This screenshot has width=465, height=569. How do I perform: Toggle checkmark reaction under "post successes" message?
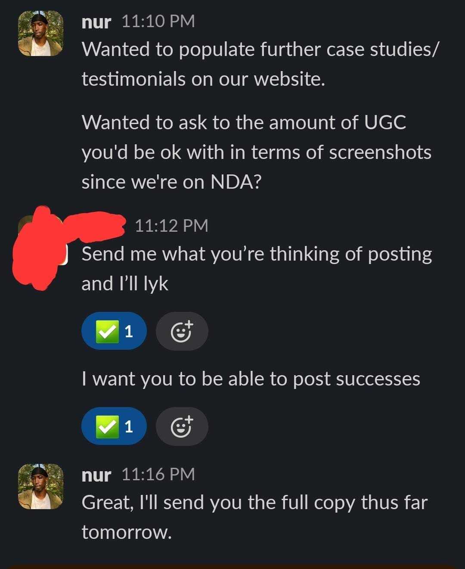(x=114, y=426)
